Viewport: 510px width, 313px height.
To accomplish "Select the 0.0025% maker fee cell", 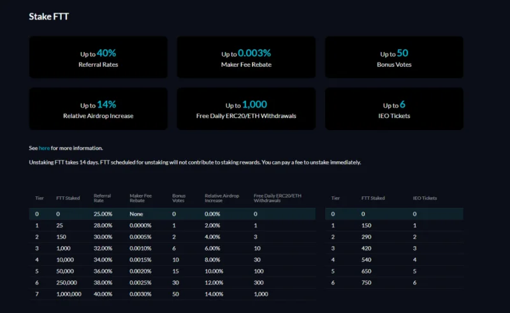I will point(140,283).
